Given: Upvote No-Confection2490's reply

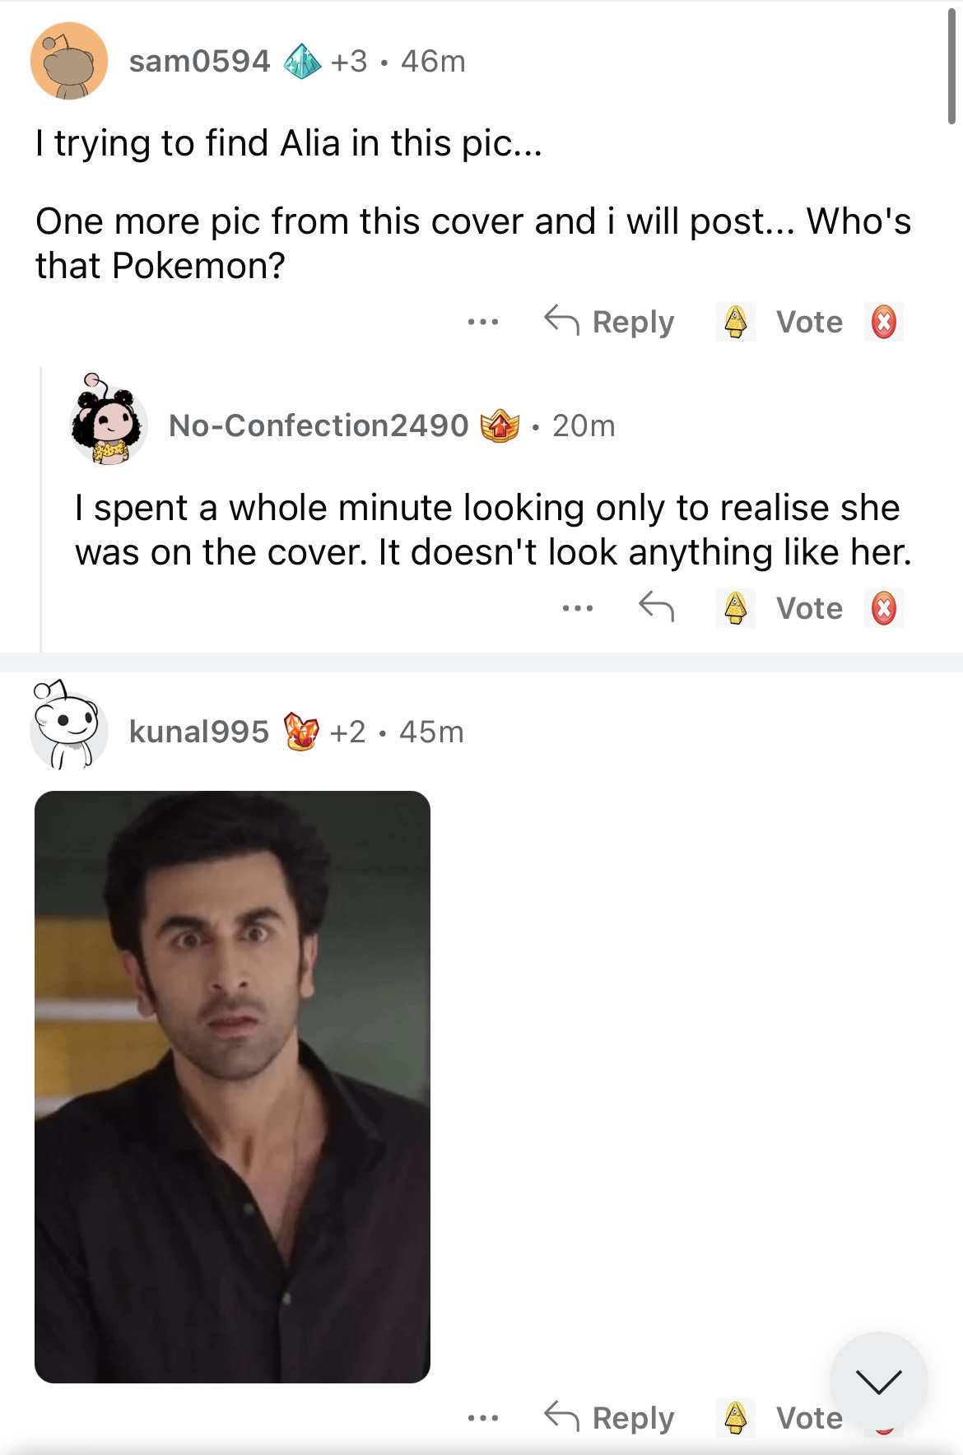Looking at the screenshot, I should (x=735, y=608).
